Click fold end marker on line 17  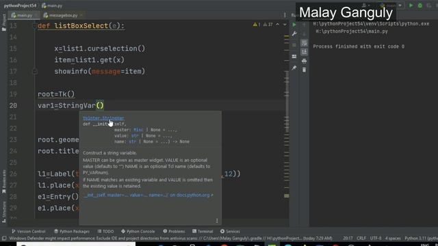pyautogui.click(x=35, y=71)
